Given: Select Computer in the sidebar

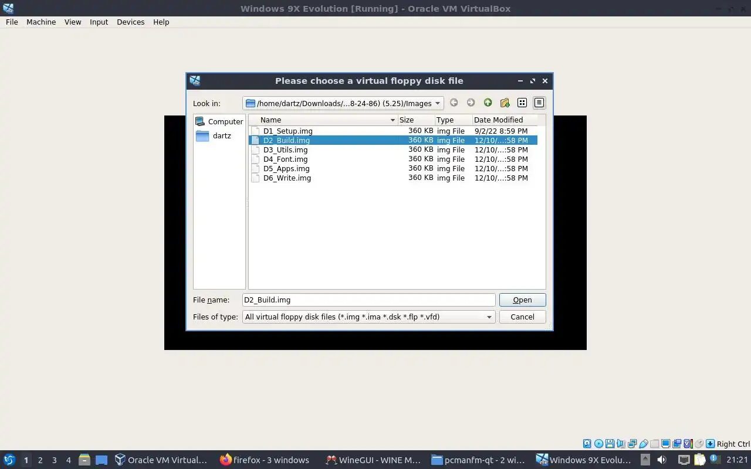Looking at the screenshot, I should [x=219, y=121].
